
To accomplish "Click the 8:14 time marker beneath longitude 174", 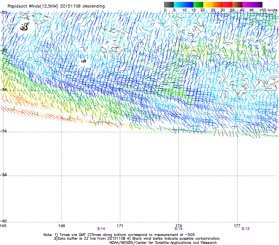I will pyautogui.click(x=178, y=229).
